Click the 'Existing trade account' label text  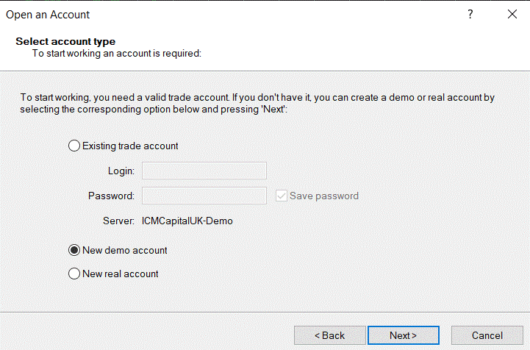130,146
